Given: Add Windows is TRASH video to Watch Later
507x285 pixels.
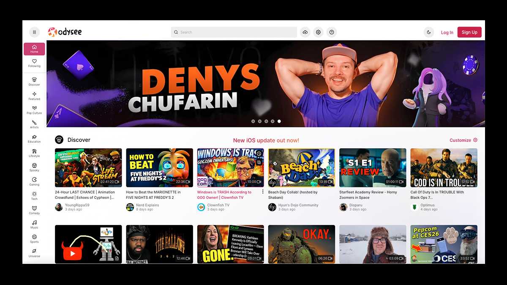Looking at the screenshot, I should pyautogui.click(x=259, y=154).
